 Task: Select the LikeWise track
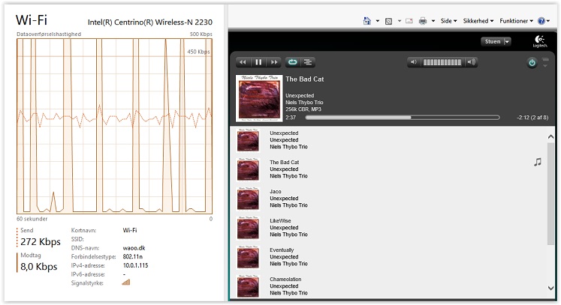pos(389,228)
